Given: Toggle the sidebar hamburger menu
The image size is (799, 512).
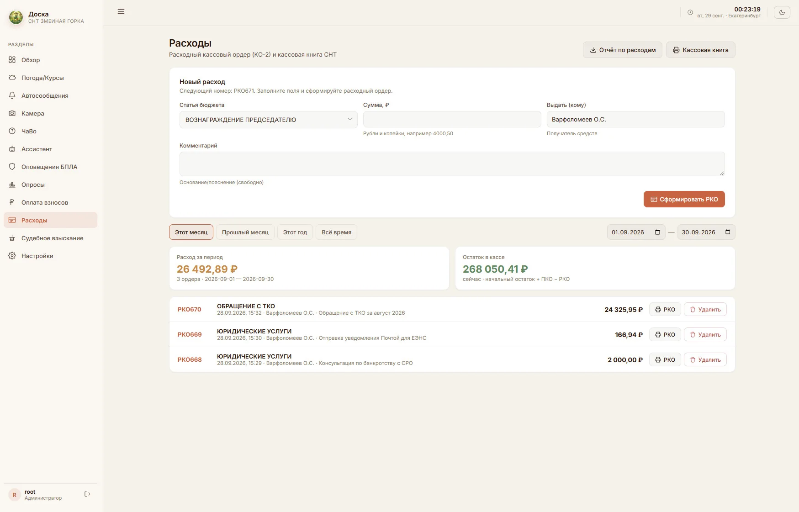Looking at the screenshot, I should 121,11.
